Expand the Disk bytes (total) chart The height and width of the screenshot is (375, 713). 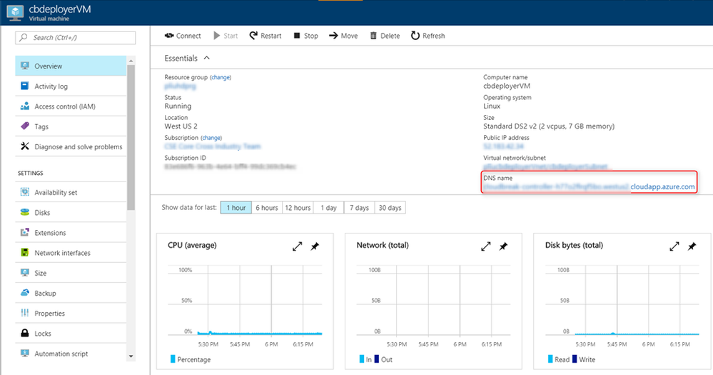click(x=674, y=246)
